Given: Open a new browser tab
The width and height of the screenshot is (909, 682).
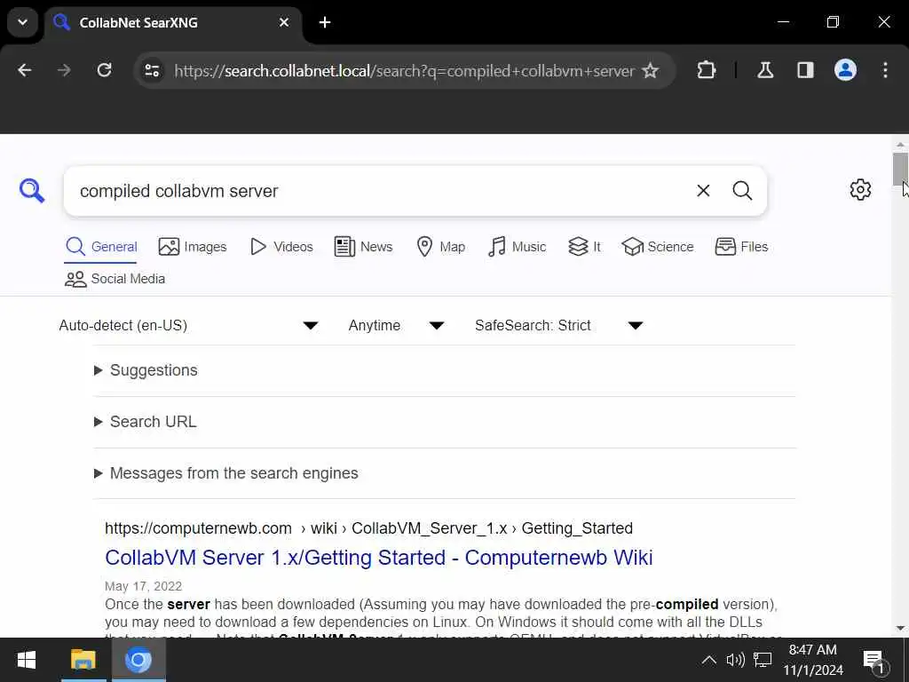Looking at the screenshot, I should coord(325,22).
